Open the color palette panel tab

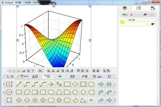[138, 8]
